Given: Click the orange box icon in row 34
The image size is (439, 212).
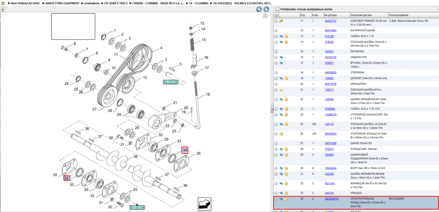Looking at the screenshot, I should tap(286, 199).
